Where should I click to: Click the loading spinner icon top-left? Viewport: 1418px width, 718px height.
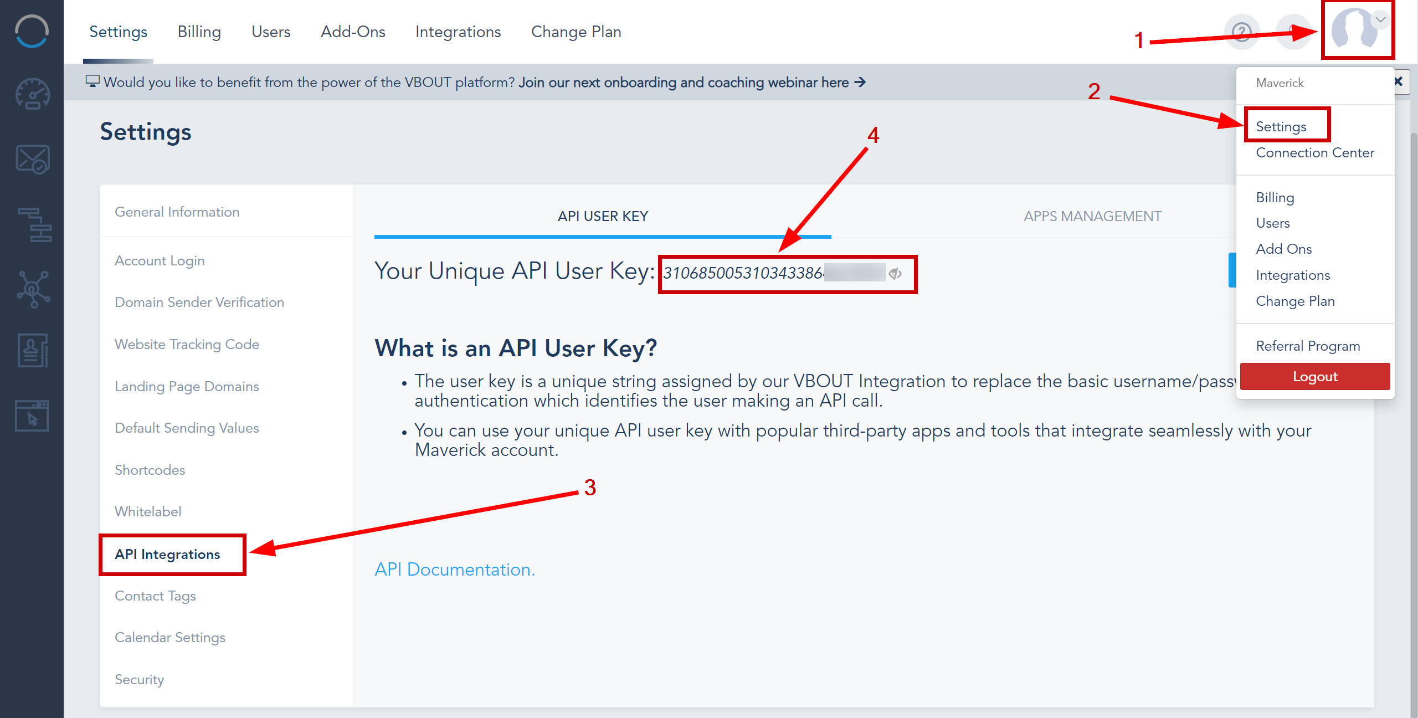29,30
